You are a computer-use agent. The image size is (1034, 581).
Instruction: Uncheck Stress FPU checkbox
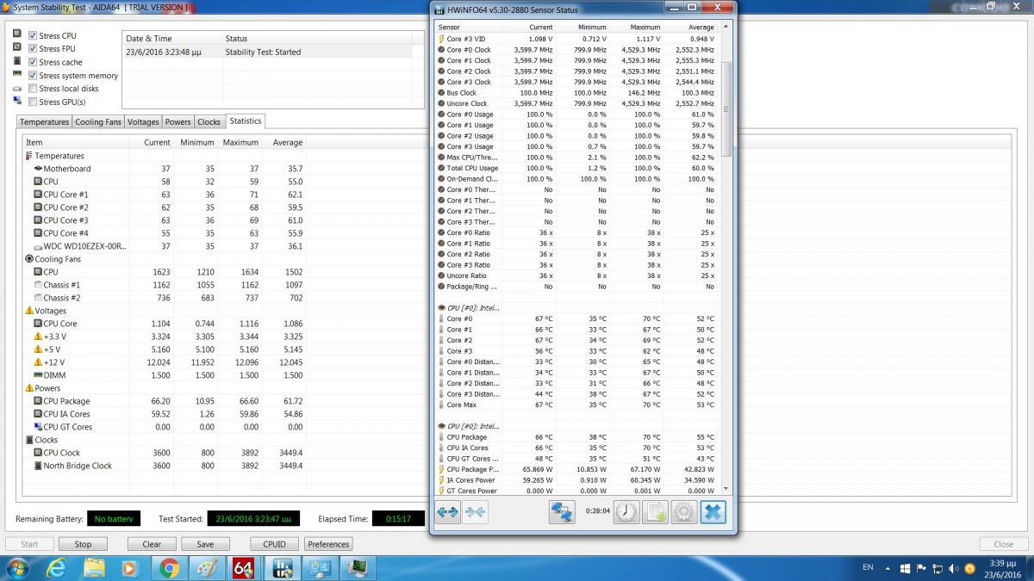pos(33,49)
